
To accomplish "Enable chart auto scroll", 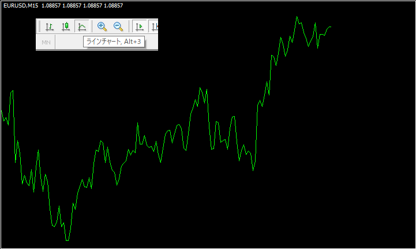I will tap(140, 27).
